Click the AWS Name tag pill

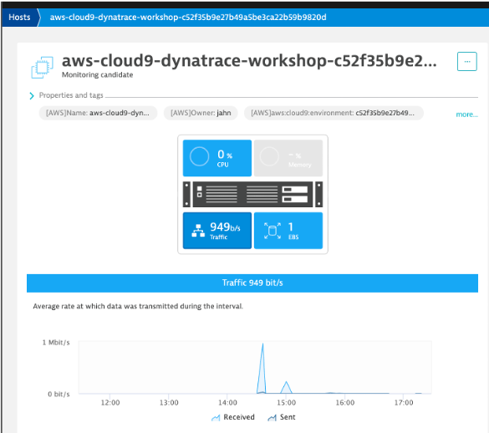click(x=98, y=113)
